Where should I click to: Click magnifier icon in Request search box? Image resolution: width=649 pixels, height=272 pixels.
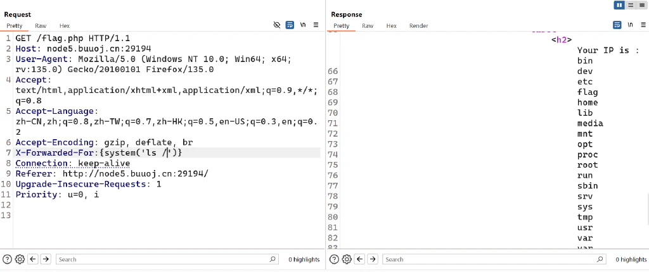tap(273, 259)
